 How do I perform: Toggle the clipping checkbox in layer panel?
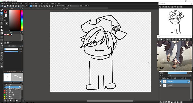pyautogui.click(x=172, y=78)
